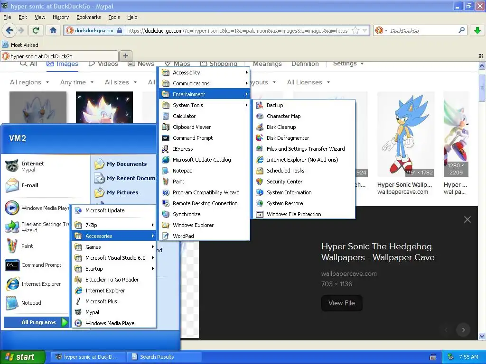Expand the 7-Zip program folder
Viewport: 486px width, 364px height.
(114, 225)
